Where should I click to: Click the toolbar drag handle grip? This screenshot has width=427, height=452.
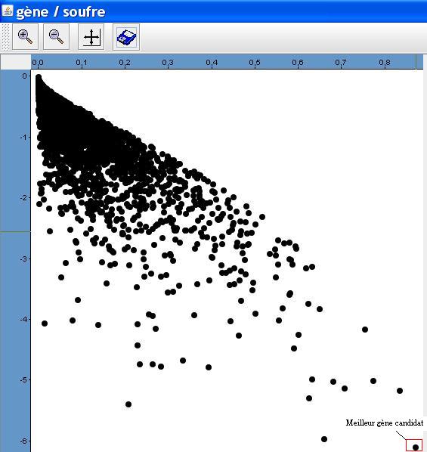click(x=5, y=37)
